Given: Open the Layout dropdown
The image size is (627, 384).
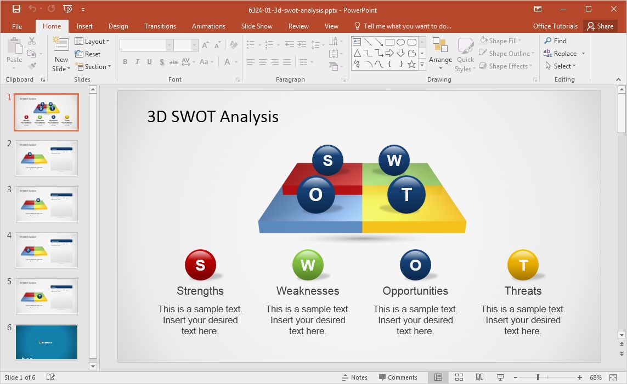Looking at the screenshot, I should [x=93, y=41].
